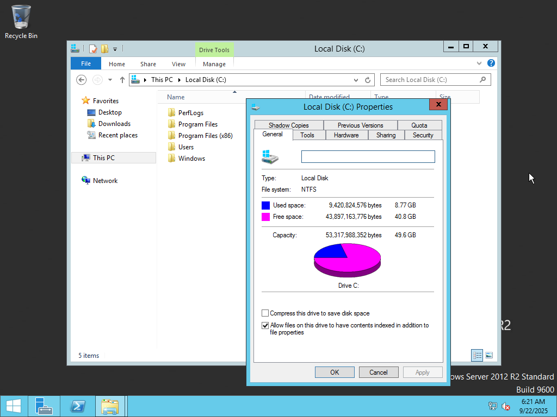Go up one level with Up arrow
557x417 pixels.
[122, 80]
